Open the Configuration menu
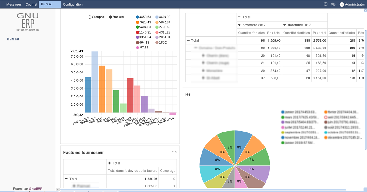 pyautogui.click(x=73, y=4)
